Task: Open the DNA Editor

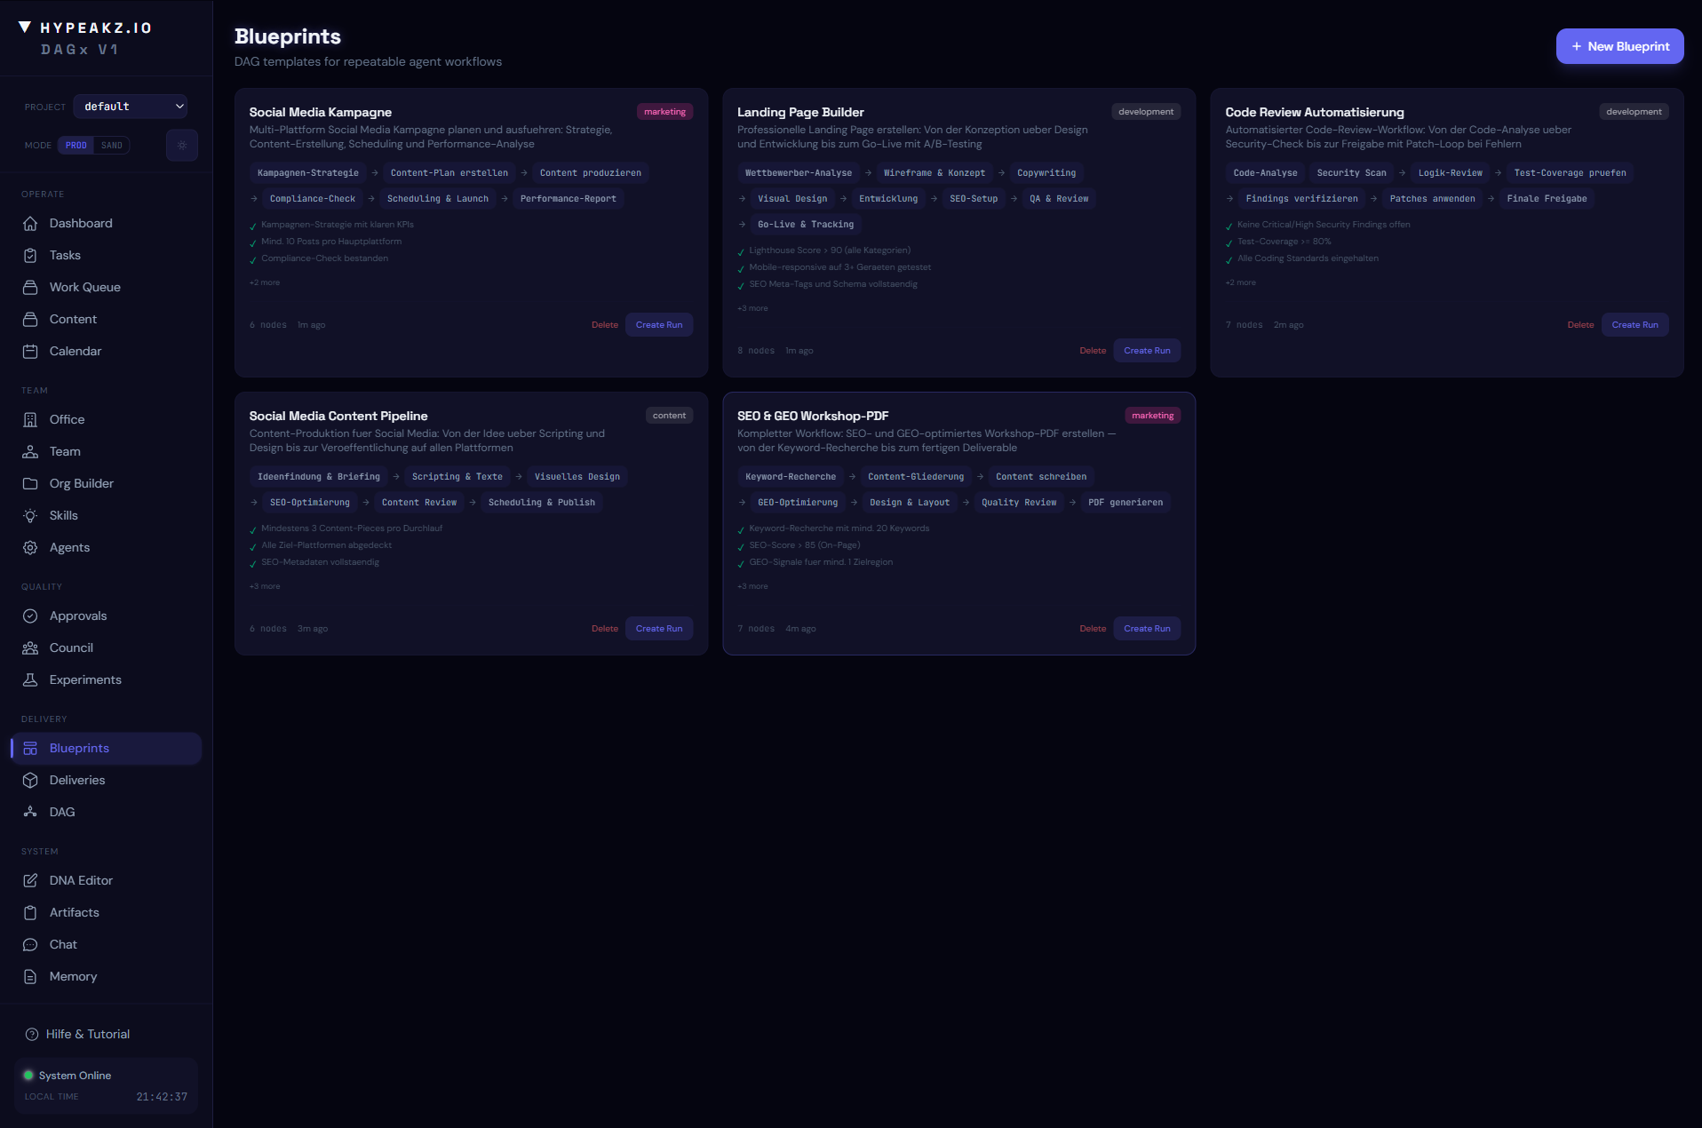Action: [x=80, y=880]
